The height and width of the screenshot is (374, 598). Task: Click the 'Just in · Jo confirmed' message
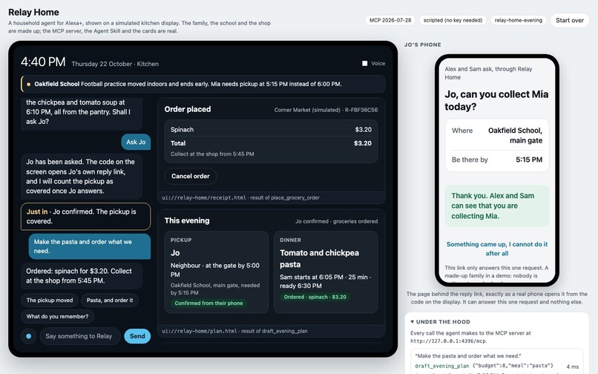[x=86, y=217]
